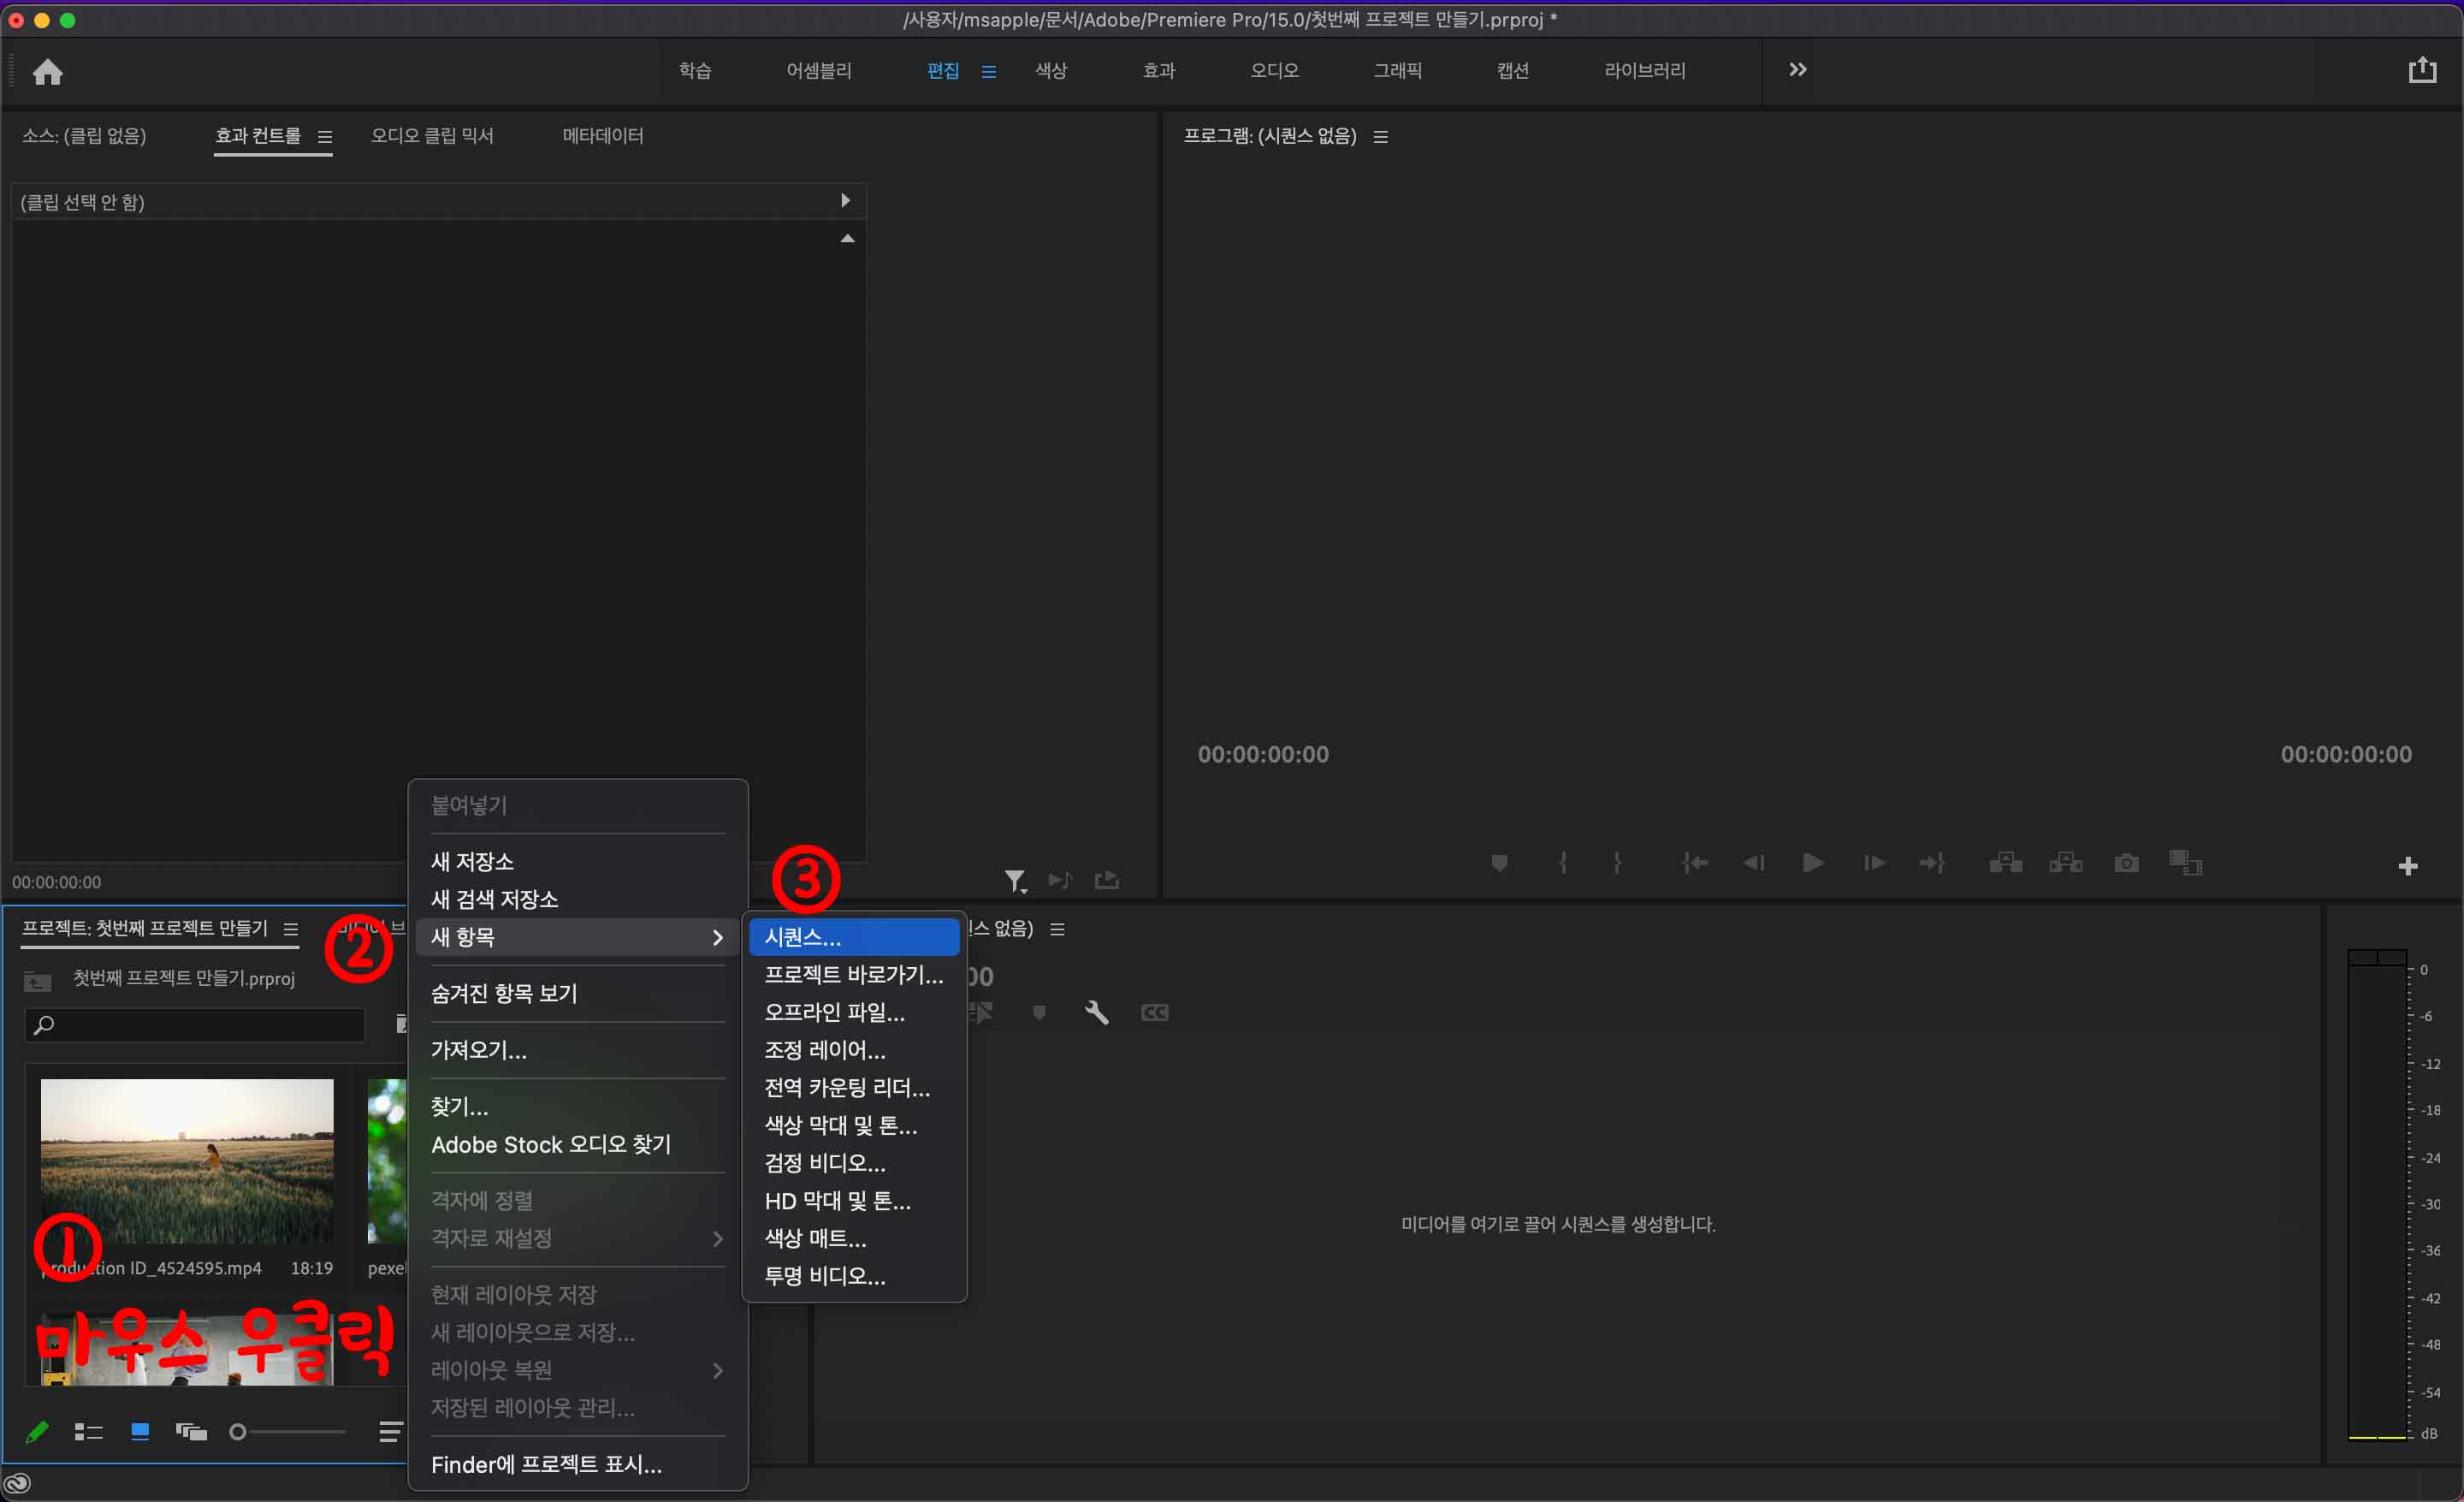The width and height of the screenshot is (2464, 1502).
Task: Click the Creative Cloud status bar icon
Action: (18, 1483)
